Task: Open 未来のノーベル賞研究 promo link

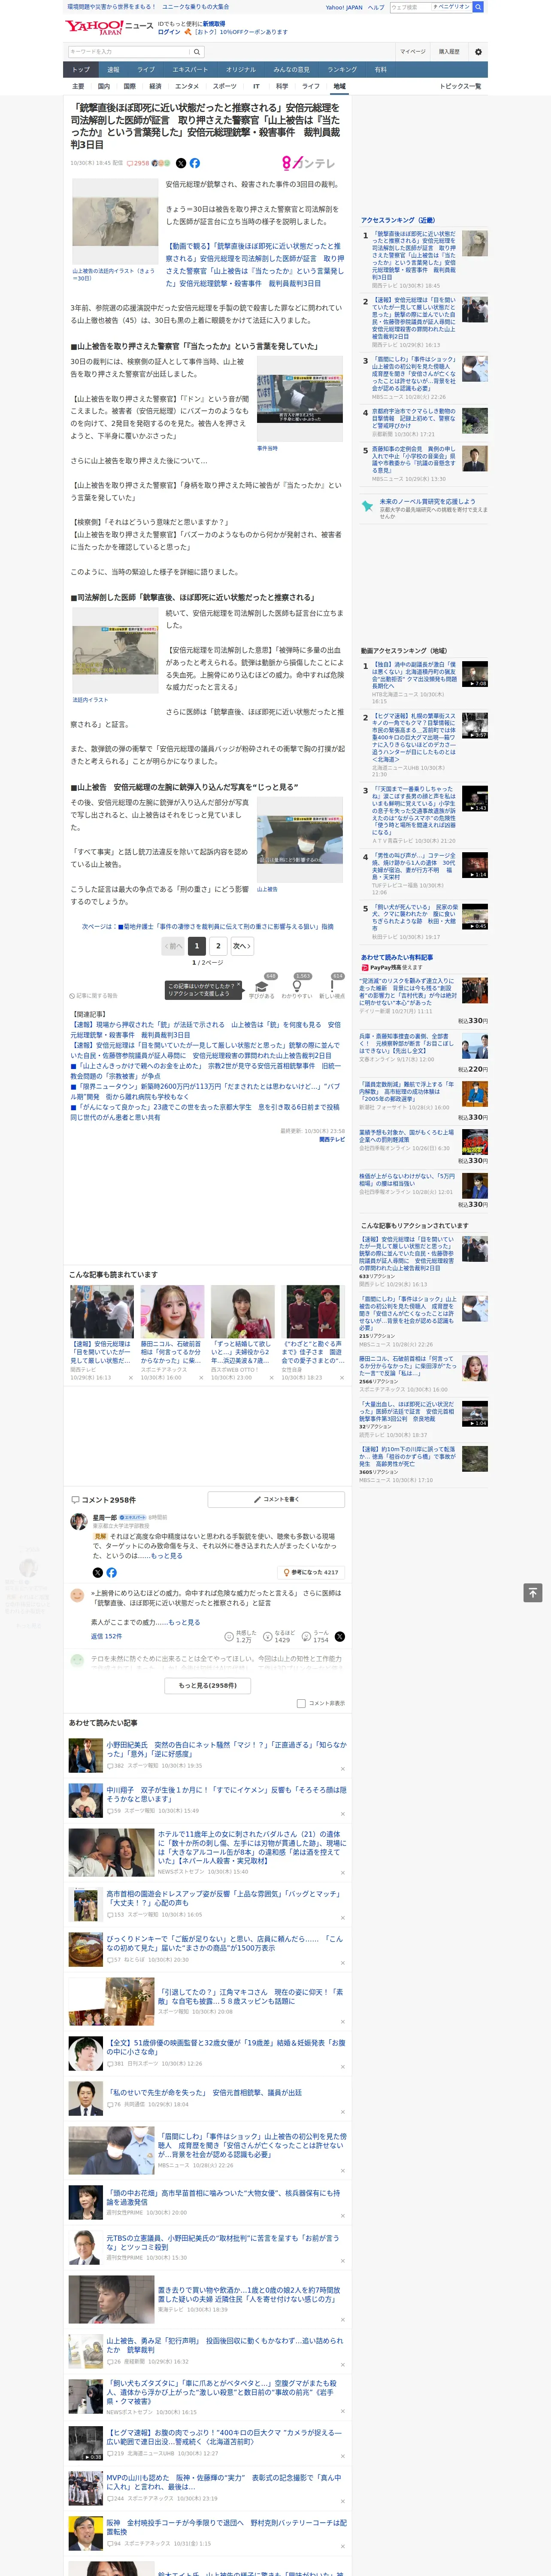Action: tap(428, 501)
